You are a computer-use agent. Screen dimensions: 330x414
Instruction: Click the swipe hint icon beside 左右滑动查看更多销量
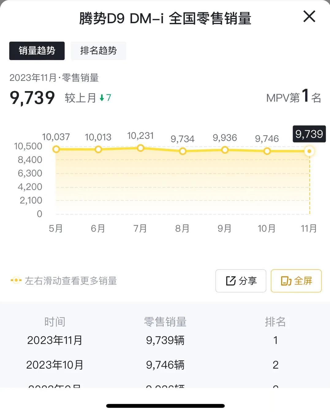(x=16, y=280)
